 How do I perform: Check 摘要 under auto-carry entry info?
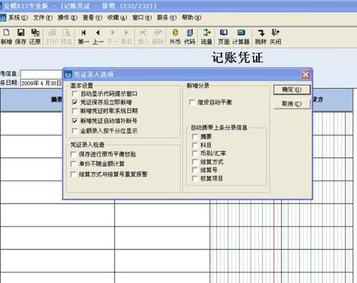195,136
